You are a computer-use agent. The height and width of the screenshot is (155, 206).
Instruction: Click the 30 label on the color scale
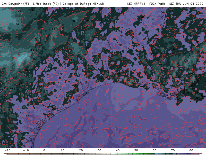coord(99,150)
